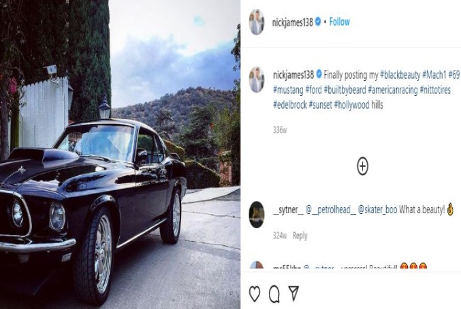Viewport: 461px width, 309px height.
Task: Open the #americanracing hashtag
Action: click(392, 90)
